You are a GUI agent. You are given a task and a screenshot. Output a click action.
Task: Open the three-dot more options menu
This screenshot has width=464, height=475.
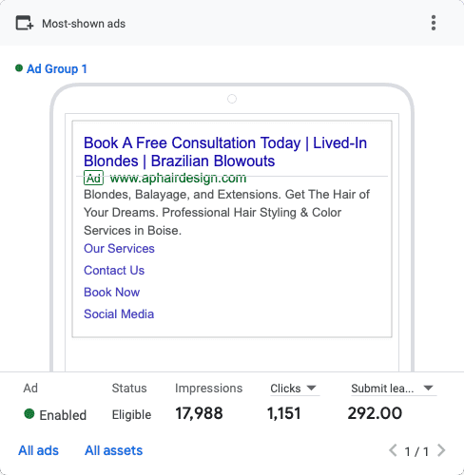(434, 23)
